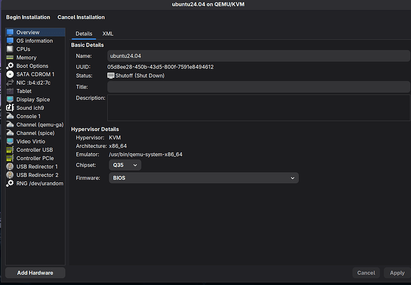Select the Controller USB label
The height and width of the screenshot is (285, 411).
point(35,150)
